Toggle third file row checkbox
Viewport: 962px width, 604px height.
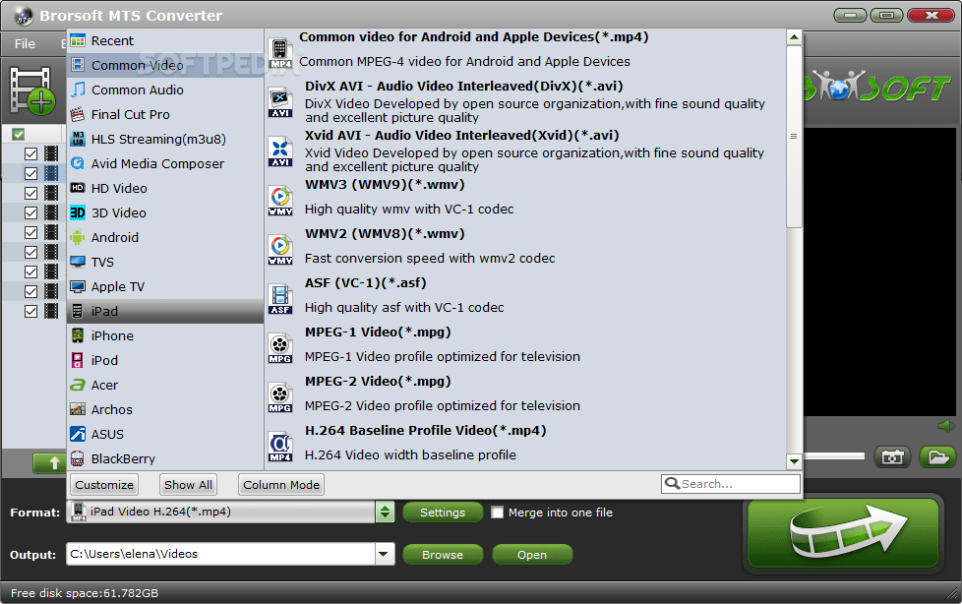[x=31, y=194]
